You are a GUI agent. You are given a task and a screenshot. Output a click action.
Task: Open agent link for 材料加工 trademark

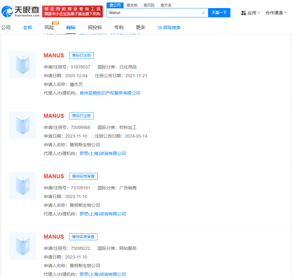pyautogui.click(x=102, y=153)
